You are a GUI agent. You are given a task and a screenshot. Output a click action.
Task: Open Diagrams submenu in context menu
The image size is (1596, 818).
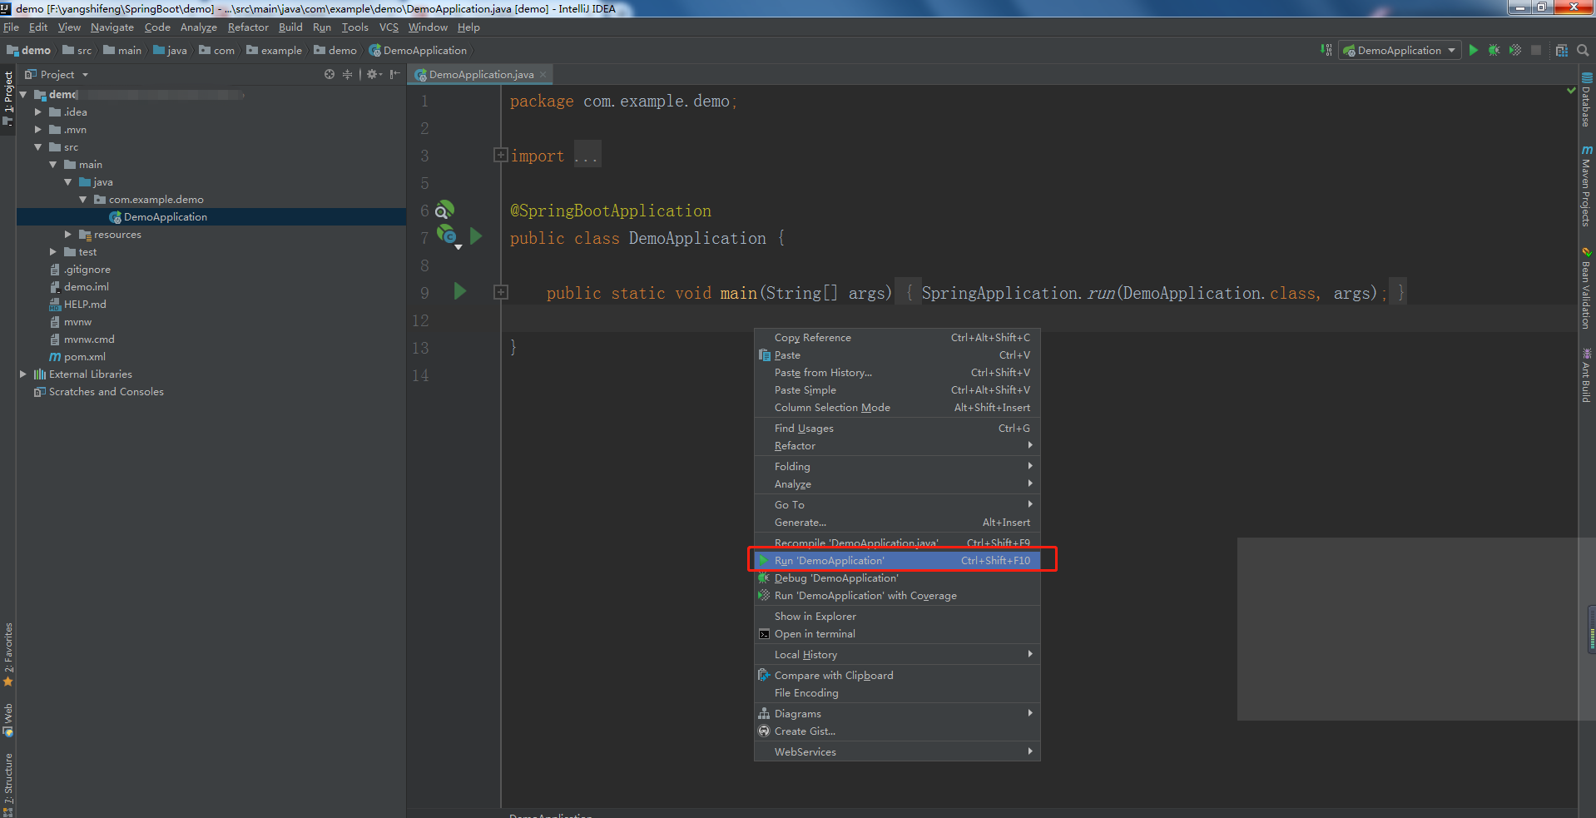pyautogui.click(x=897, y=713)
